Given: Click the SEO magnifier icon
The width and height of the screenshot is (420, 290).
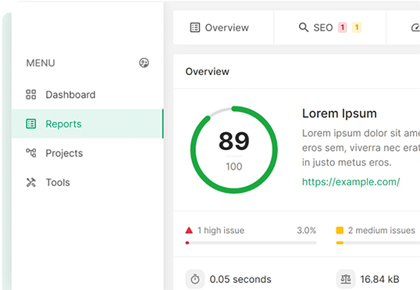Looking at the screenshot, I should tap(304, 27).
